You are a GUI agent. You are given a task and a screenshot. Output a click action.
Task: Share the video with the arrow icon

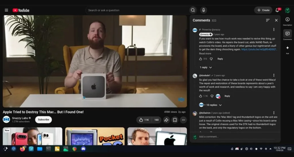166,120
